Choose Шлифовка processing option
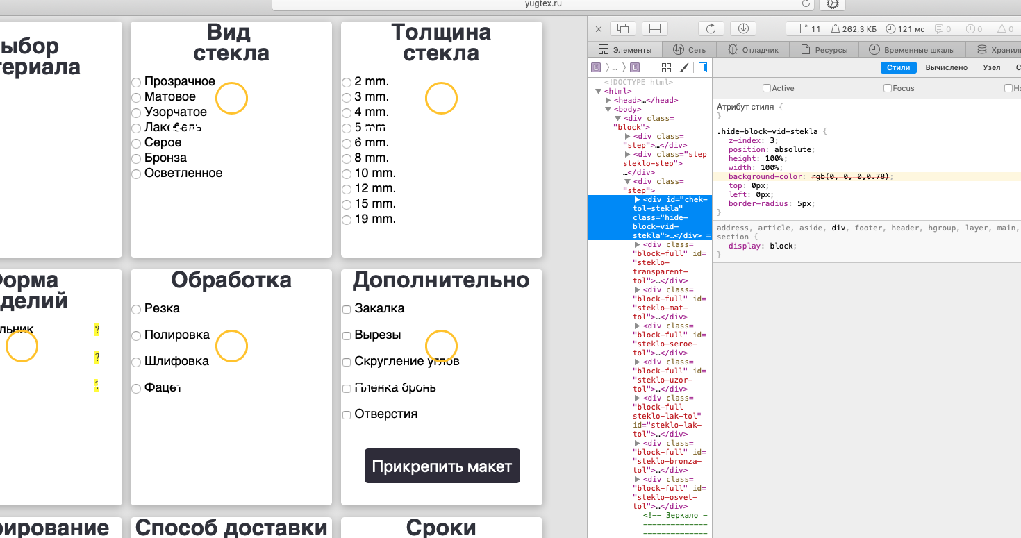 (x=137, y=362)
